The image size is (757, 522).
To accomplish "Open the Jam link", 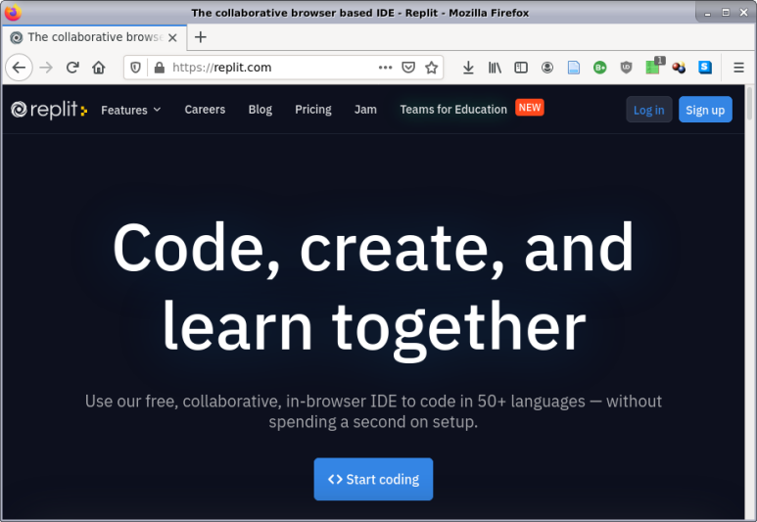I will pos(365,110).
